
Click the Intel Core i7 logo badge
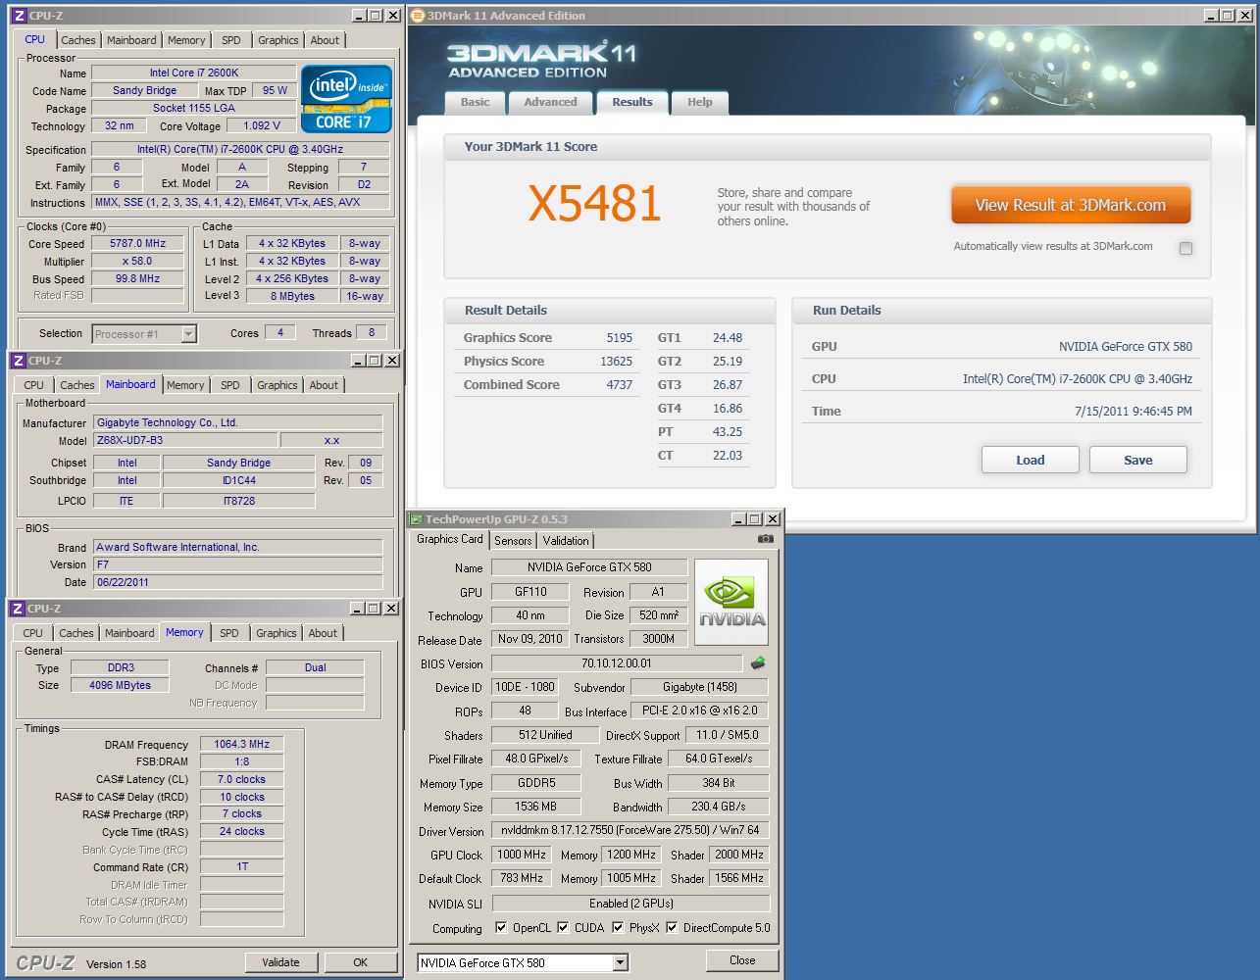tap(347, 99)
